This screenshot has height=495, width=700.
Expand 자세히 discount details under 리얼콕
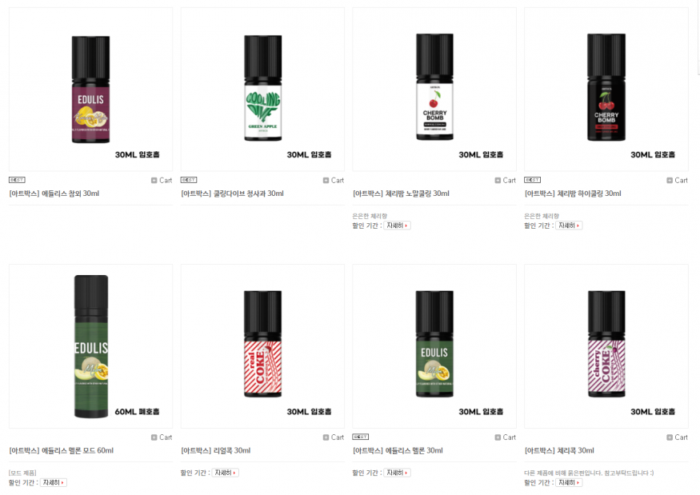coord(225,473)
